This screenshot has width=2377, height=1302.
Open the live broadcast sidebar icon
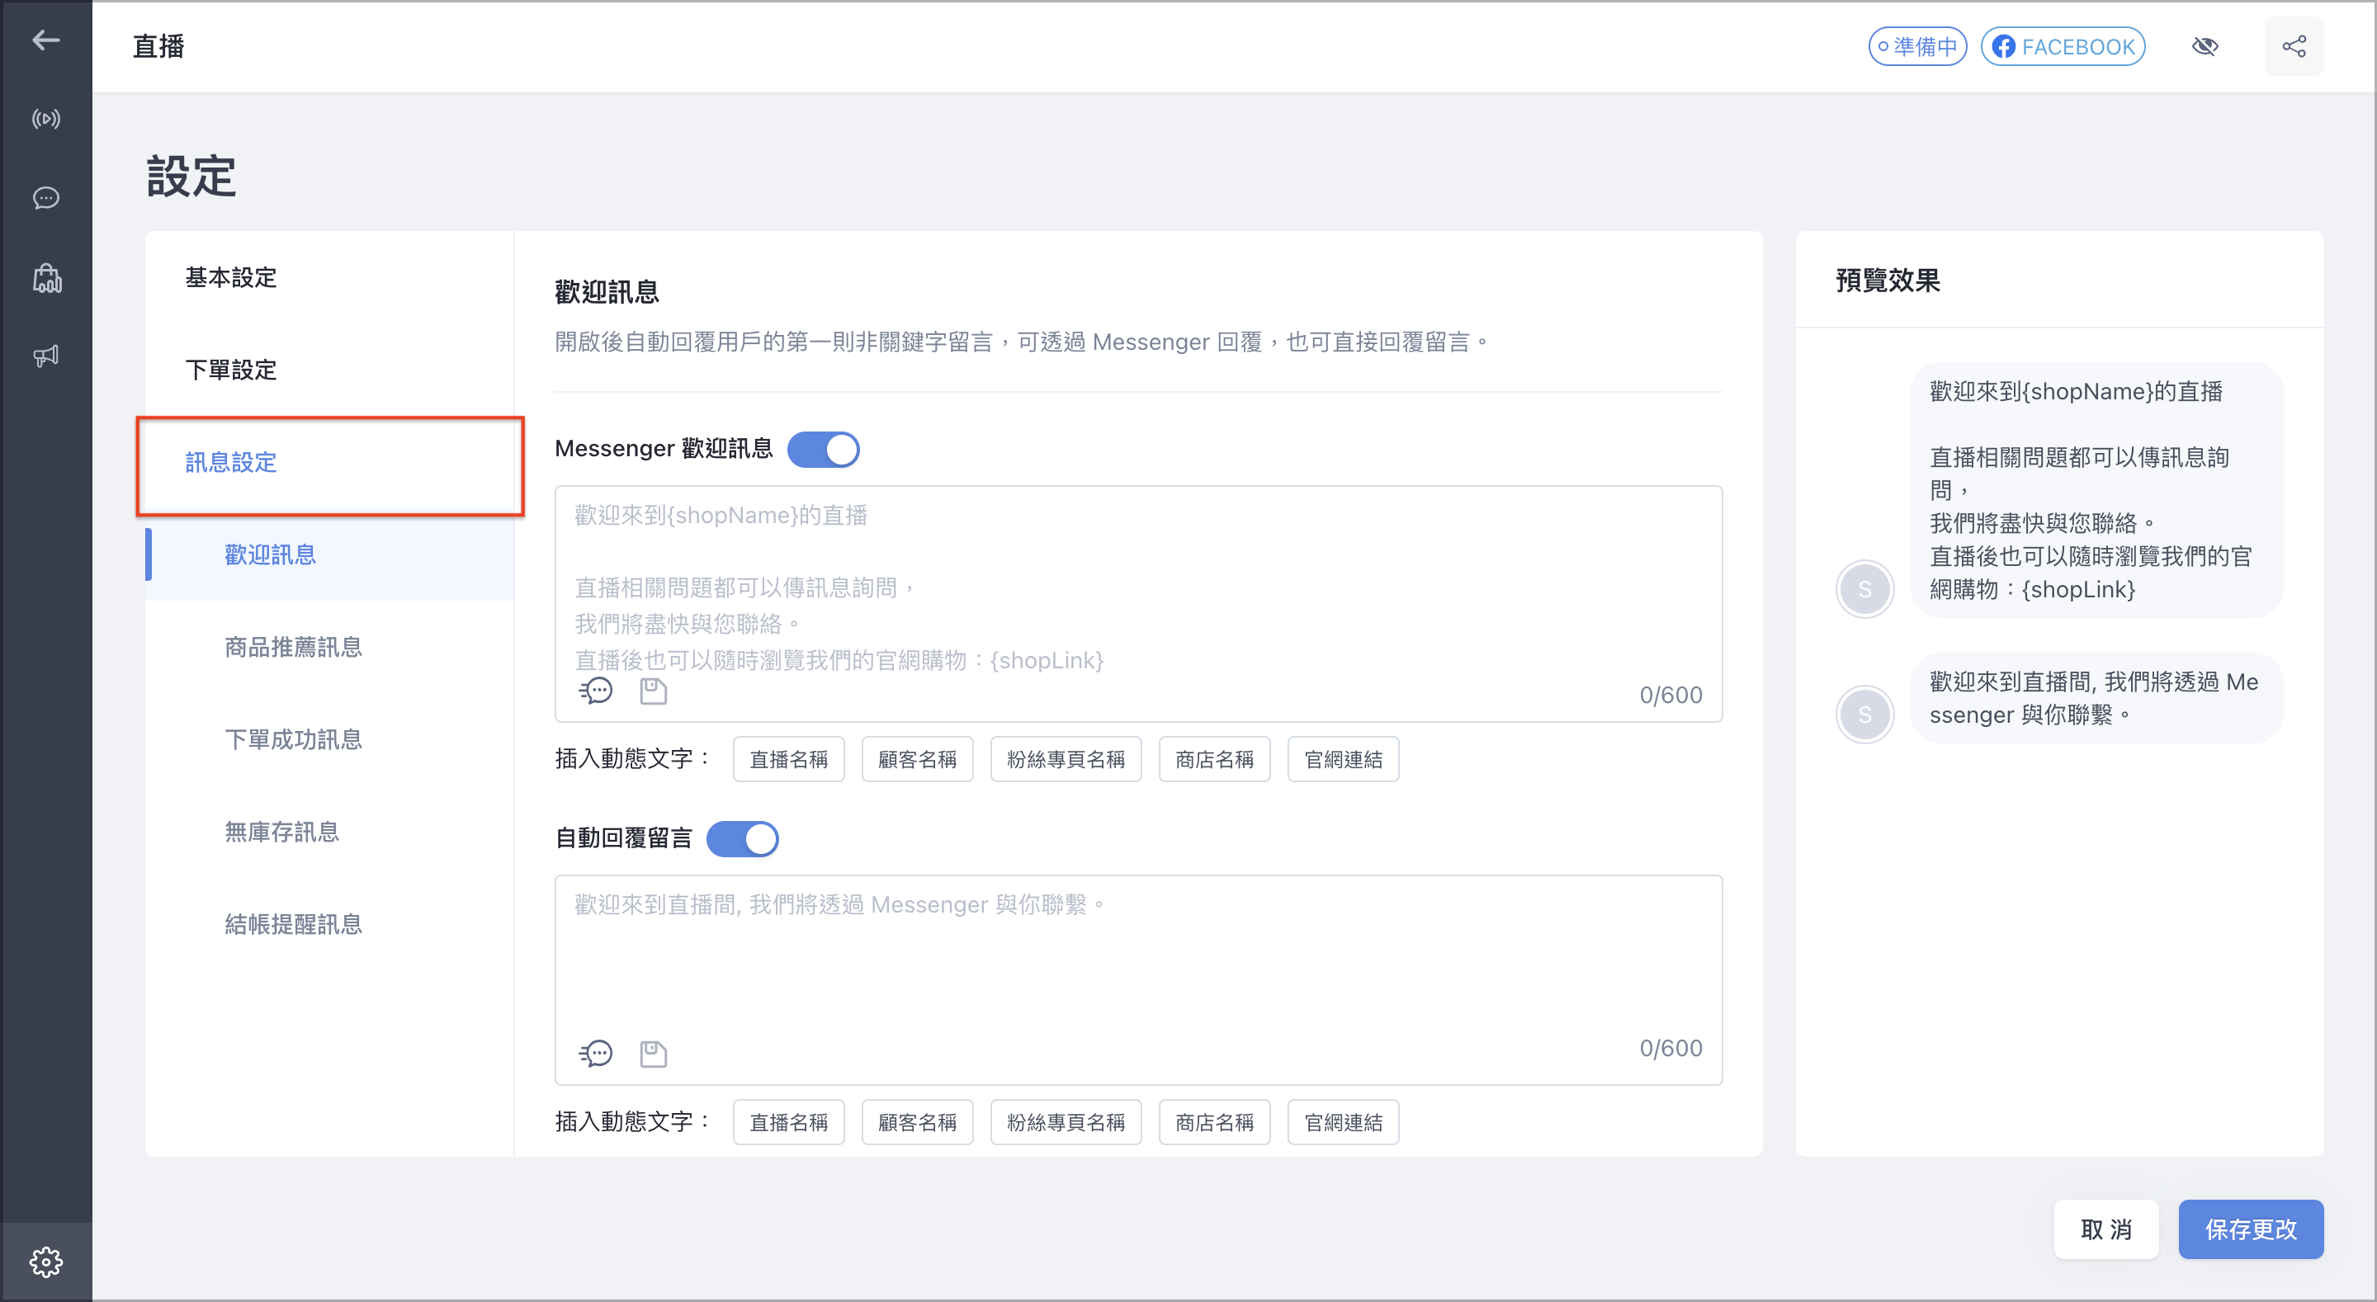click(46, 119)
